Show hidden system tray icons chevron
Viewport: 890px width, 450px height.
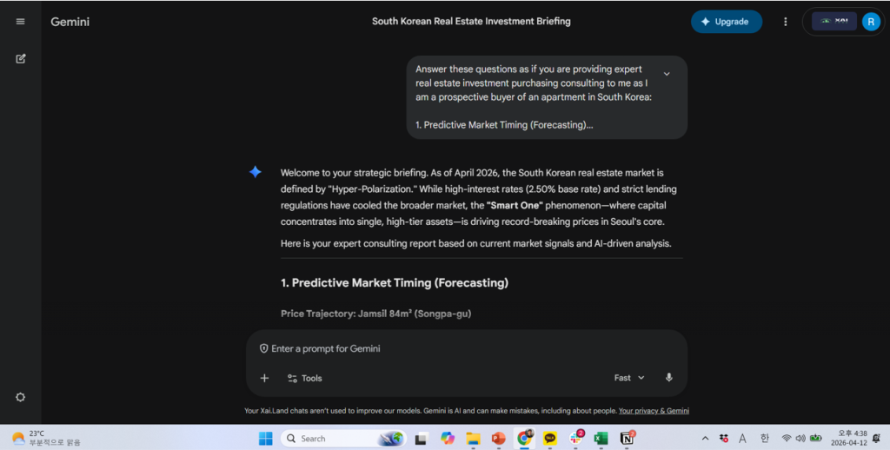click(x=705, y=439)
